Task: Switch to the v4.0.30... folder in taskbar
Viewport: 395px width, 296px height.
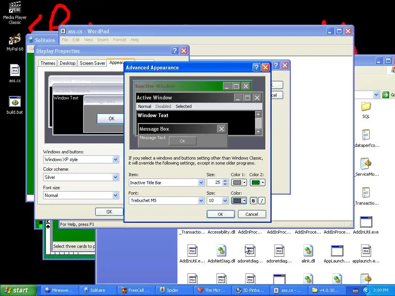Action: point(327,290)
